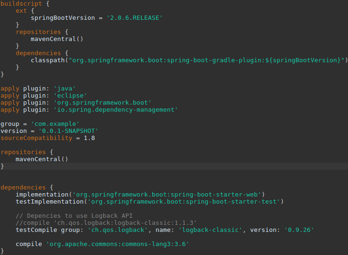Click the '0.0.1-SNAPSHOT' version string
Screen dimensions: 348x255
pos(69,131)
